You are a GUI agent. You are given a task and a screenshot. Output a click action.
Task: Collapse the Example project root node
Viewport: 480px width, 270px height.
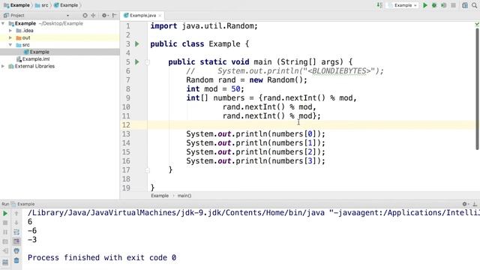coord(3,23)
